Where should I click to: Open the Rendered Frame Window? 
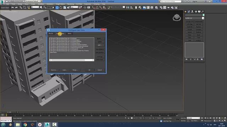click(165, 7)
